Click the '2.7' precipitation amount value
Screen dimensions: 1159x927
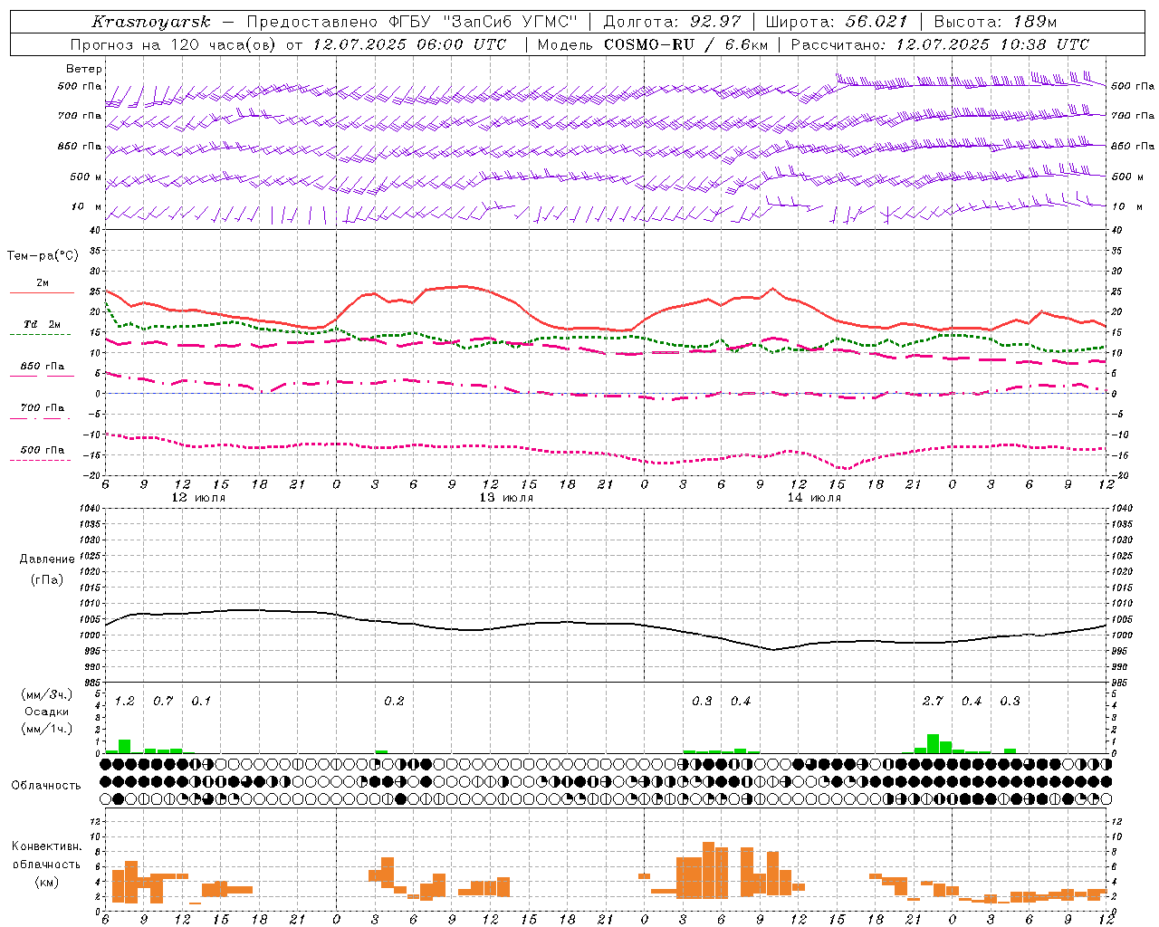933,702
